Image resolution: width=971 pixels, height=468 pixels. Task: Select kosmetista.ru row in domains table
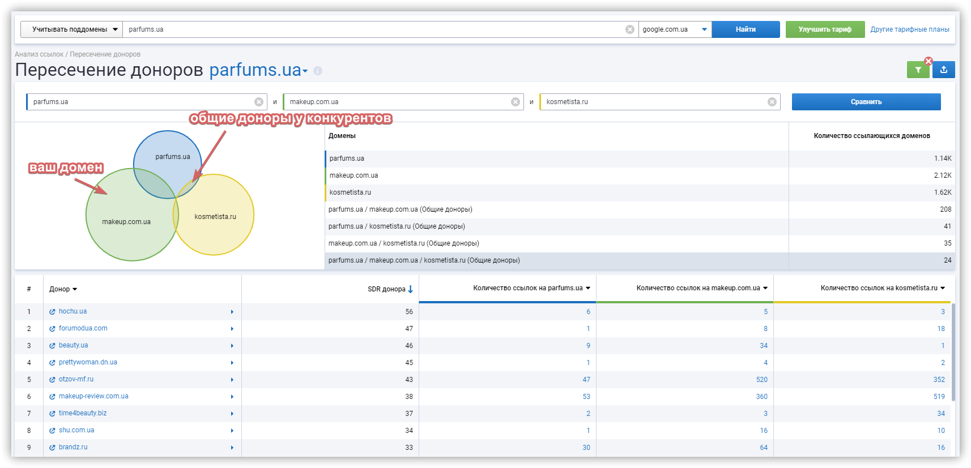pyautogui.click(x=640, y=192)
